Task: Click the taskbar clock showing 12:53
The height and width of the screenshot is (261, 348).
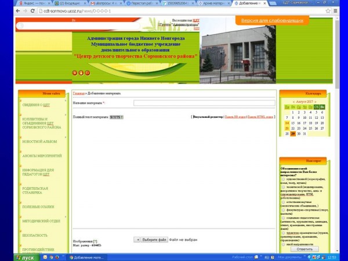Action: pyautogui.click(x=332, y=258)
